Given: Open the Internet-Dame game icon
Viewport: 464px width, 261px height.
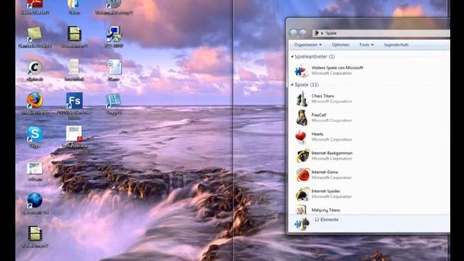Looking at the screenshot, I should (x=302, y=175).
